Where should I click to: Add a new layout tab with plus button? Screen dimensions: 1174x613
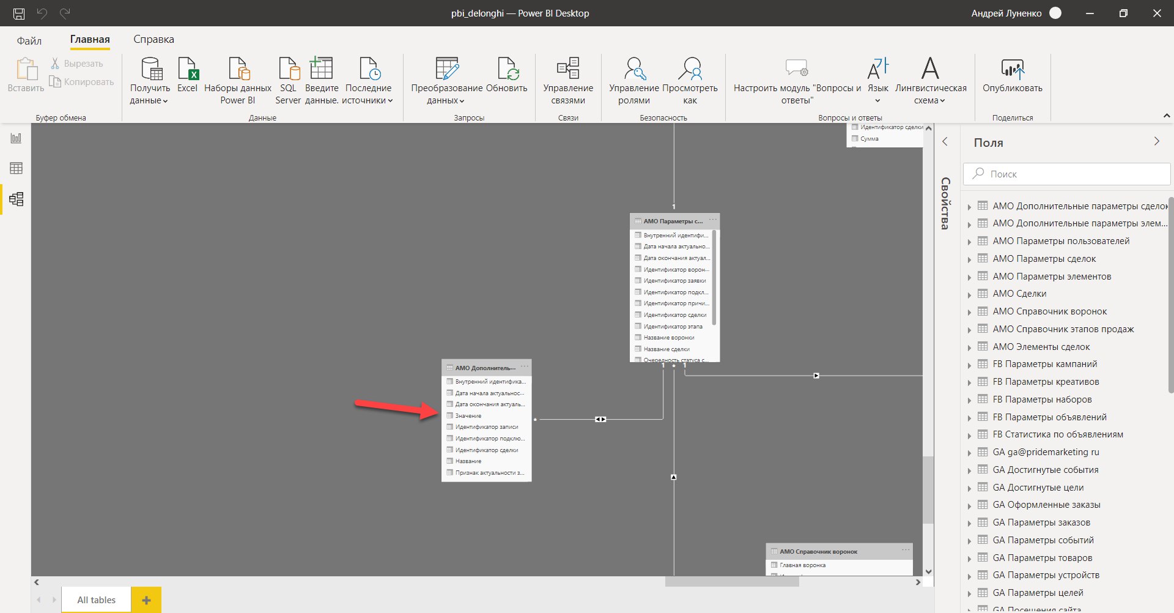pyautogui.click(x=146, y=600)
